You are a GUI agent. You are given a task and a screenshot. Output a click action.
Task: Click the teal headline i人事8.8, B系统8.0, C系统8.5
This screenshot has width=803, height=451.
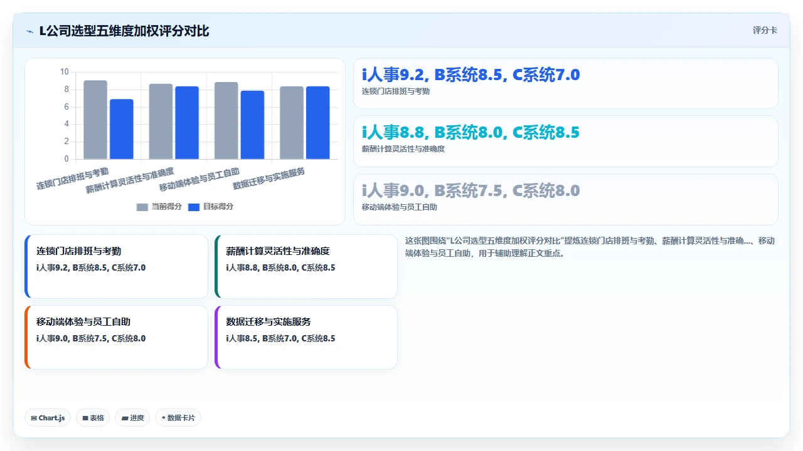[x=471, y=132]
